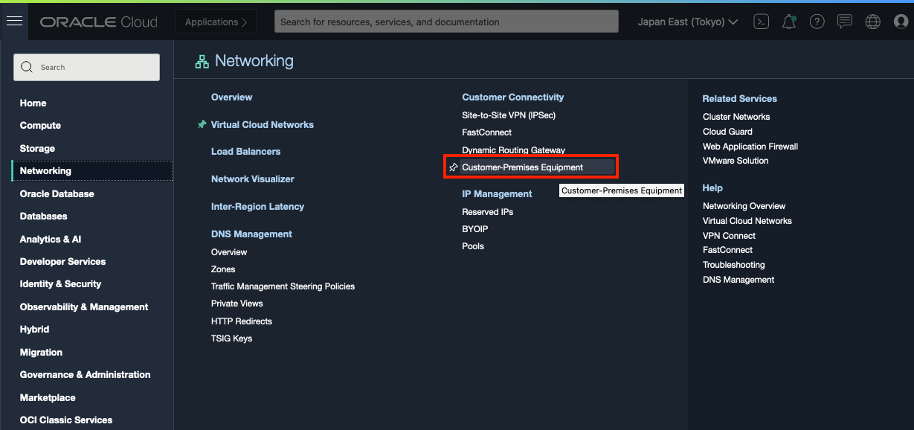Open the language globe icon
This screenshot has height=430, width=914.
tap(873, 22)
